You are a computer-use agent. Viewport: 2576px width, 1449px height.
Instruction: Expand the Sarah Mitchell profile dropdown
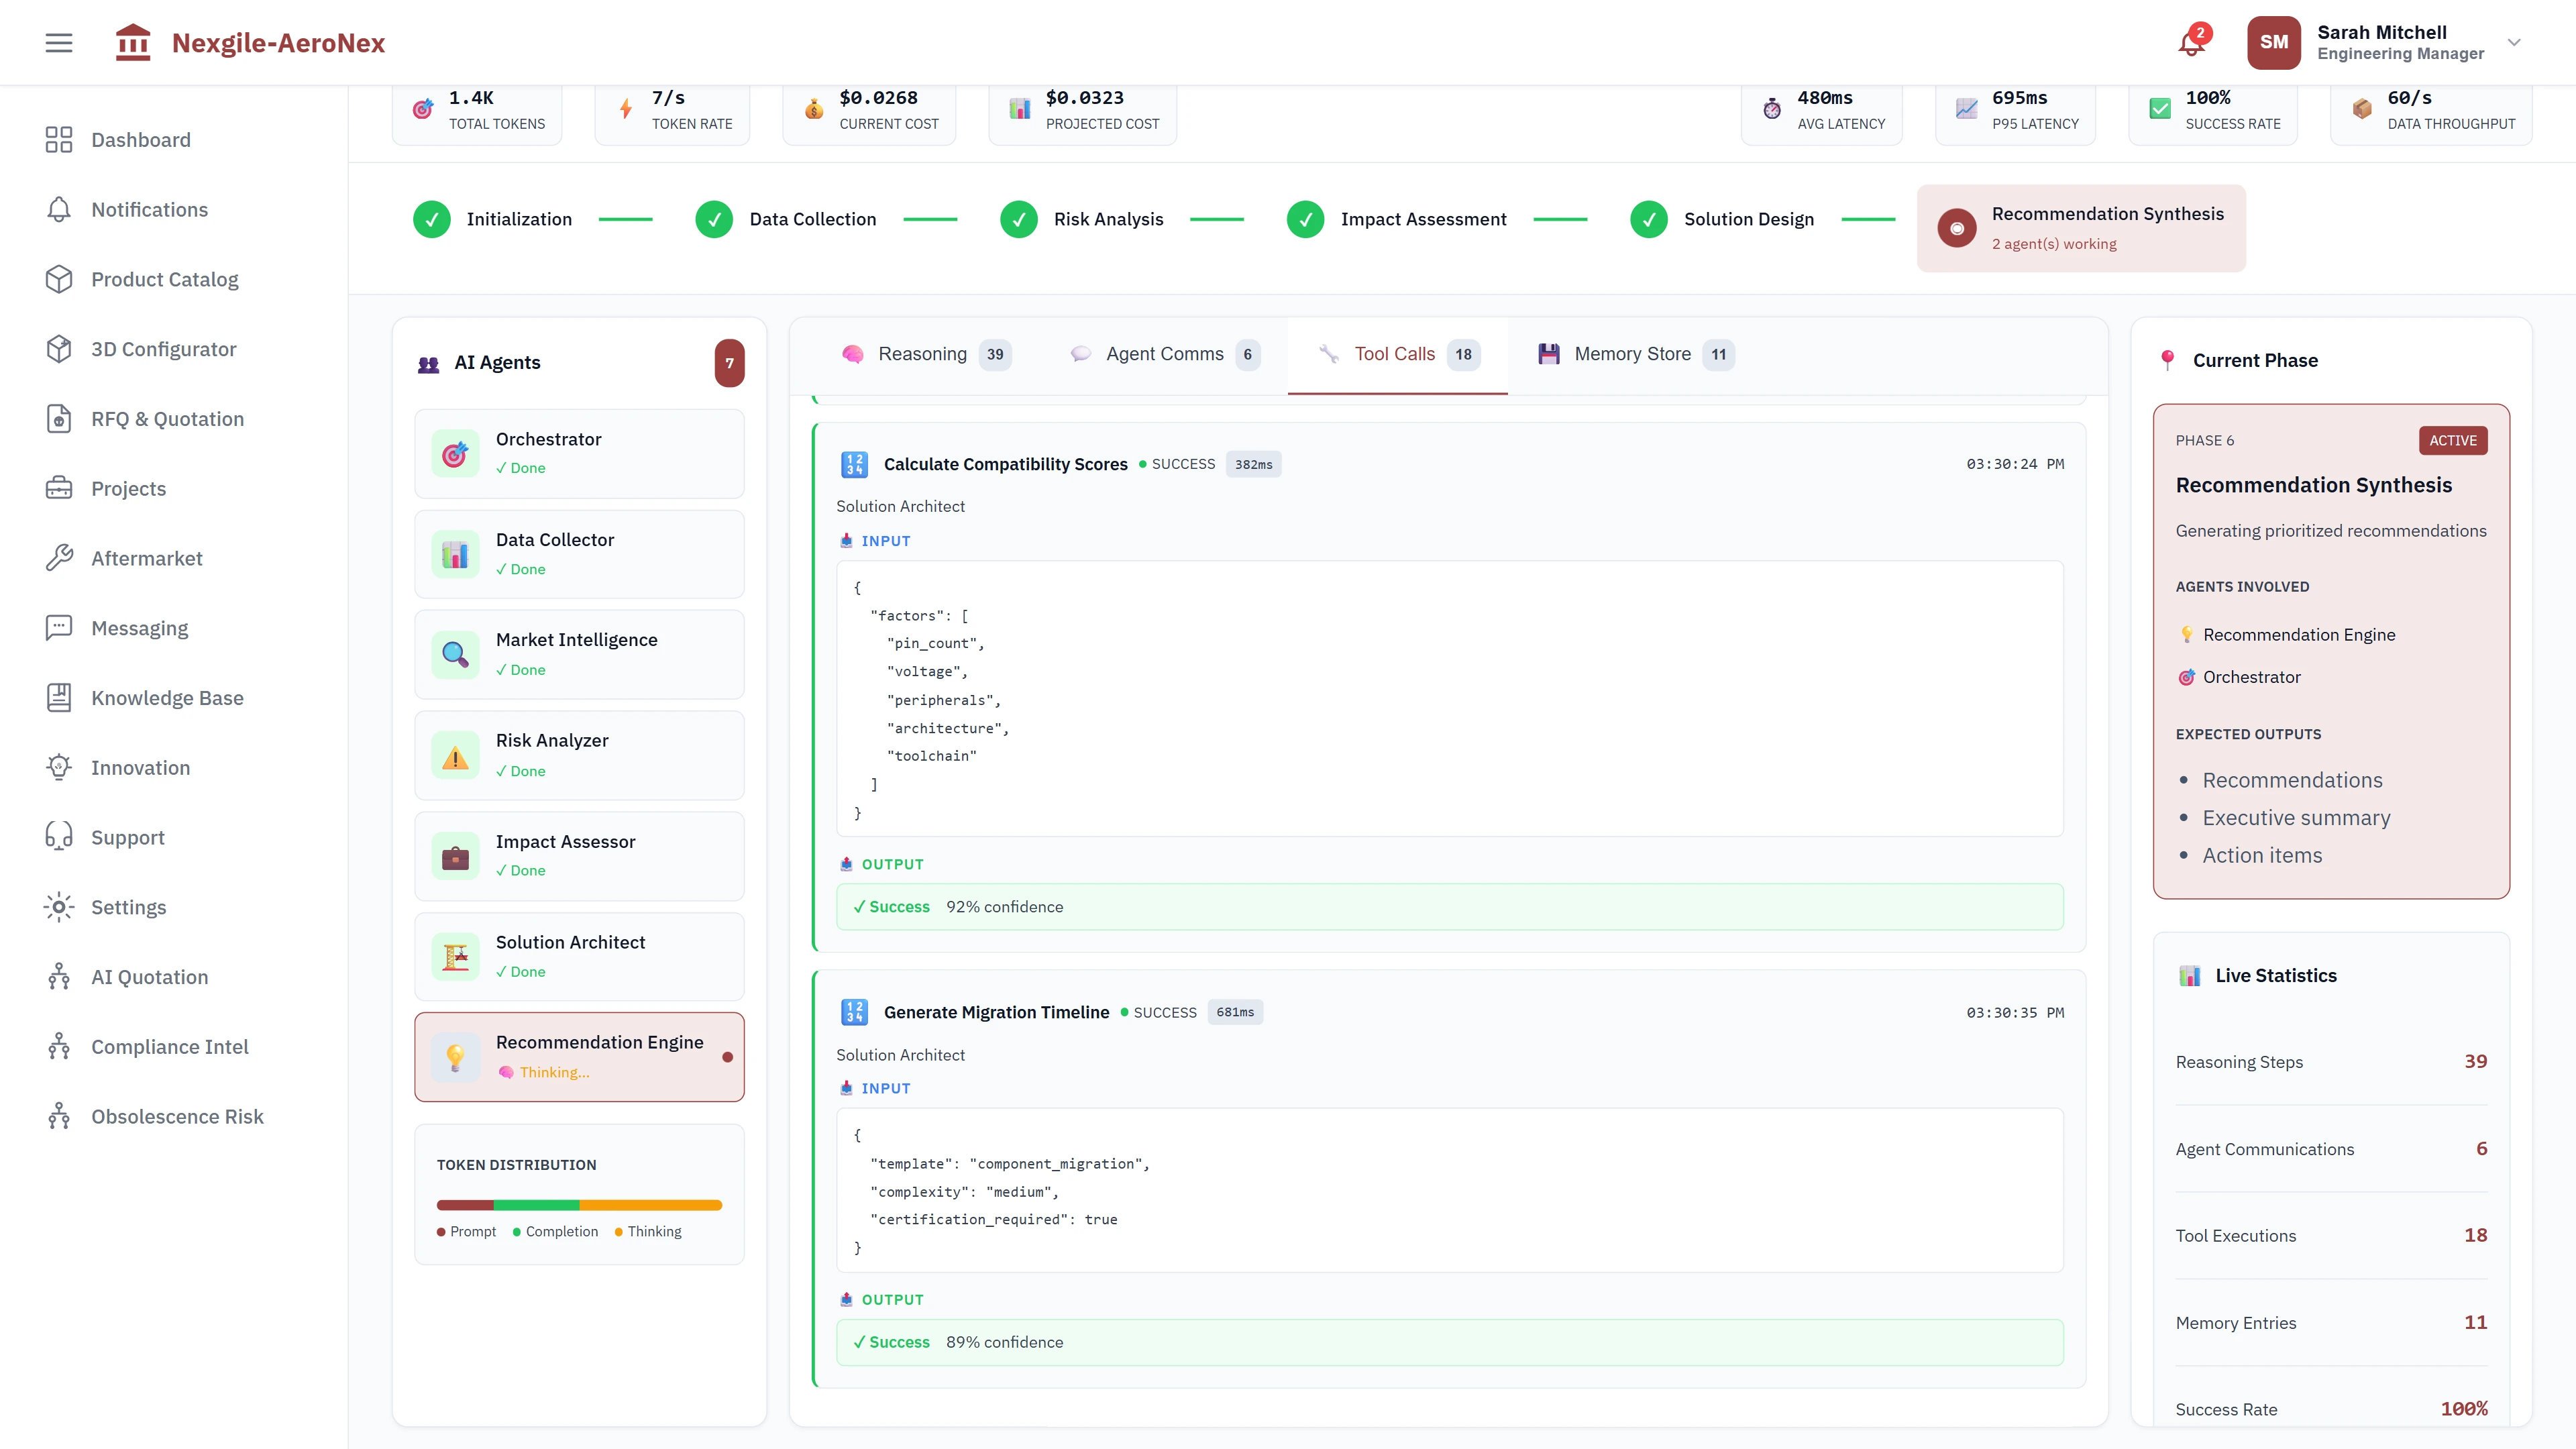pyautogui.click(x=2513, y=42)
